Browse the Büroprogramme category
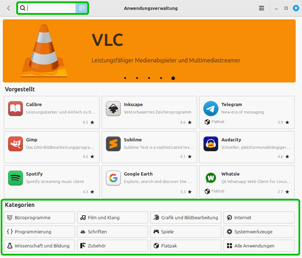Image resolution: width=302 pixels, height=258 pixels. click(x=39, y=217)
